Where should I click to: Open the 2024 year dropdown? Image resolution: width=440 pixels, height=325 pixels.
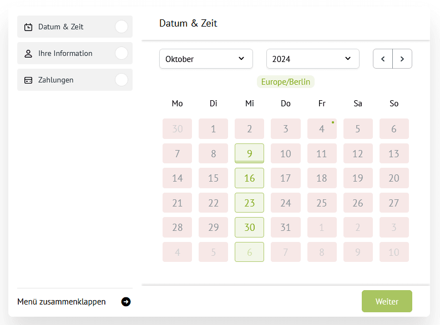[312, 59]
